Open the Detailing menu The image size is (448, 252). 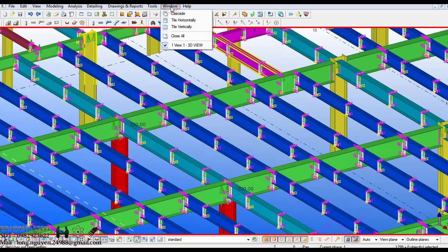[94, 6]
